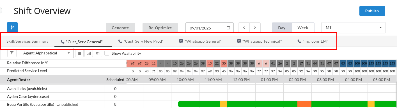Go to previous day arrow
The width and height of the screenshot is (397, 108).
(244, 28)
